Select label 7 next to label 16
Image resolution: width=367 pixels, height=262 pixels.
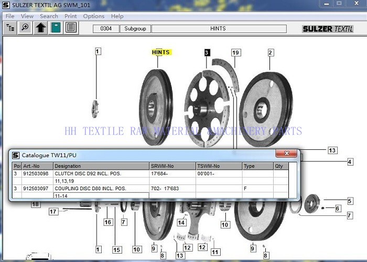click(x=124, y=222)
